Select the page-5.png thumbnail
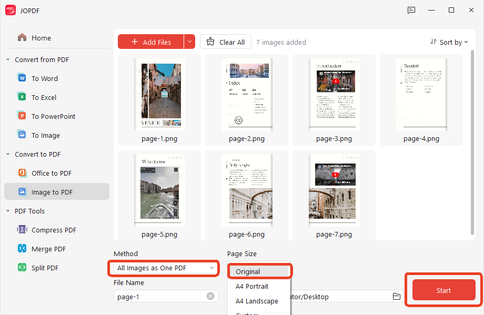484x315 pixels. pyautogui.click(x=159, y=195)
